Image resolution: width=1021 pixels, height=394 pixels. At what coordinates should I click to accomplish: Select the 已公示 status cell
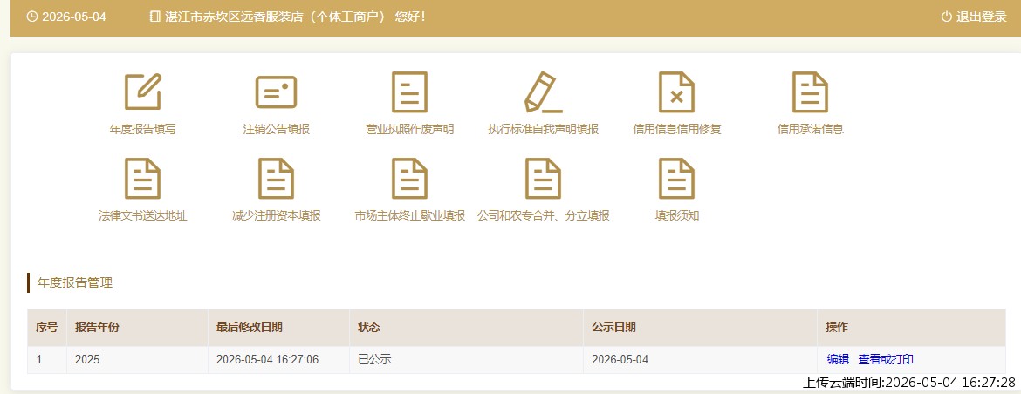coord(466,359)
